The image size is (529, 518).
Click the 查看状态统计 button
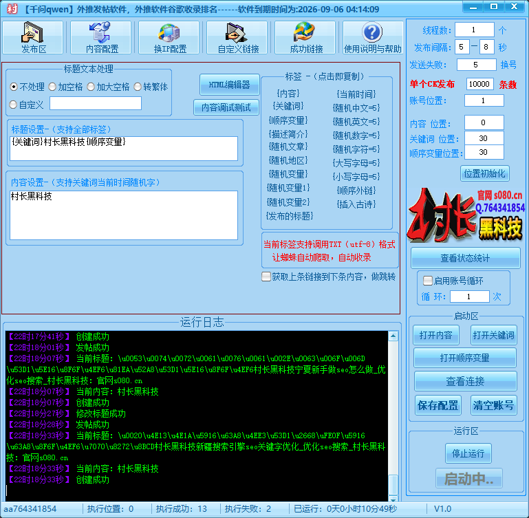pyautogui.click(x=465, y=258)
